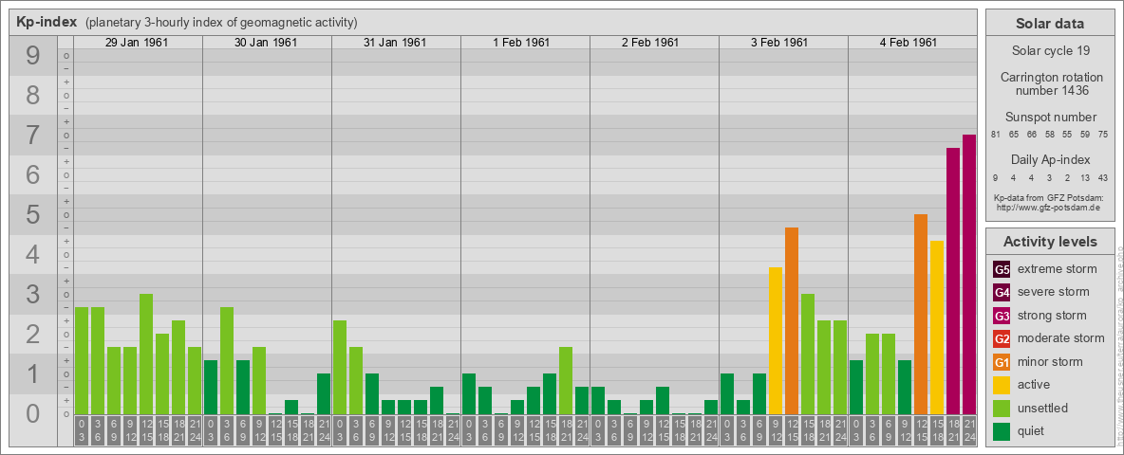This screenshot has width=1124, height=455.
Task: Select the '2 Feb 1961' date header
Action: [x=650, y=43]
